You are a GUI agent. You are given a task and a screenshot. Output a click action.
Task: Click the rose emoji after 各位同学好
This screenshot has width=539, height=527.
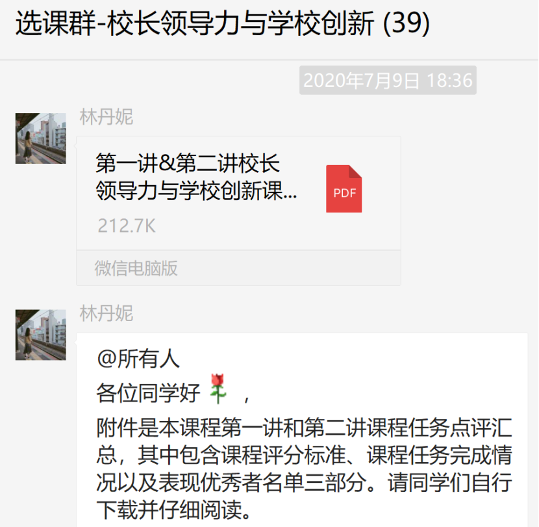point(218,389)
